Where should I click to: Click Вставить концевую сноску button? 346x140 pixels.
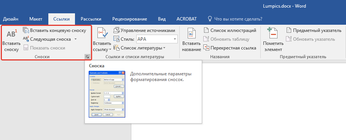tap(54, 30)
